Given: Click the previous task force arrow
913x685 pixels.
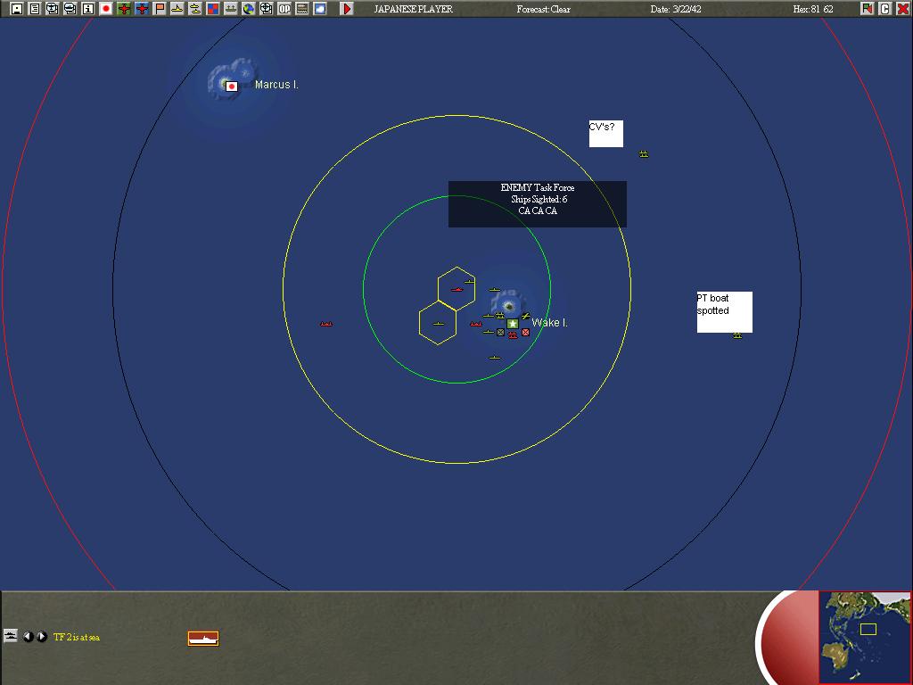Looking at the screenshot, I should point(28,637).
